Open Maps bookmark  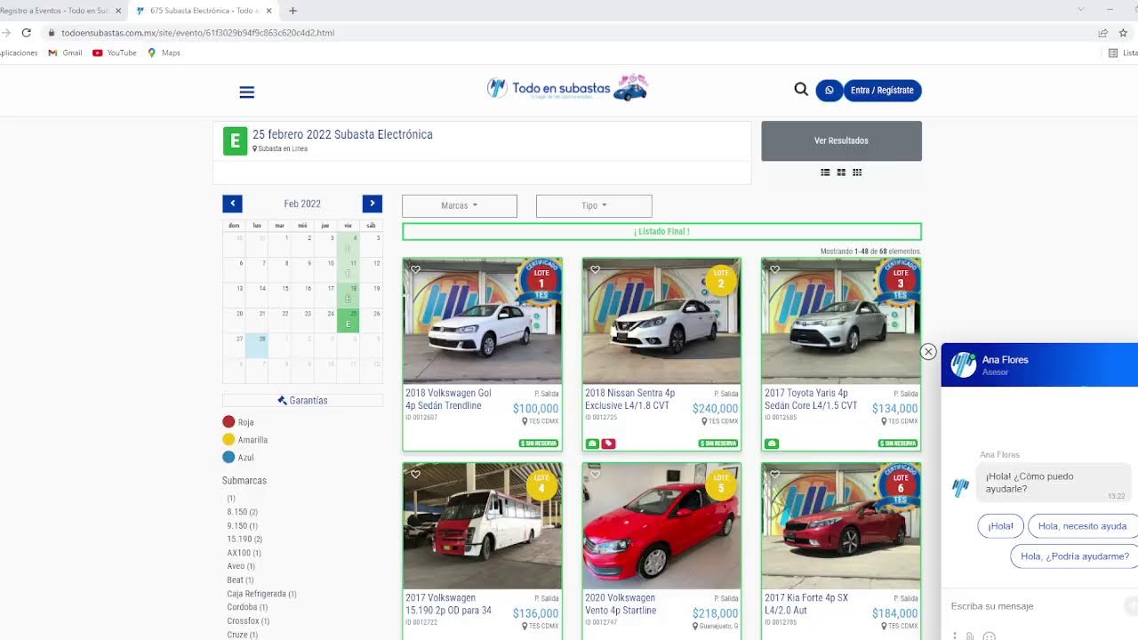pos(164,53)
